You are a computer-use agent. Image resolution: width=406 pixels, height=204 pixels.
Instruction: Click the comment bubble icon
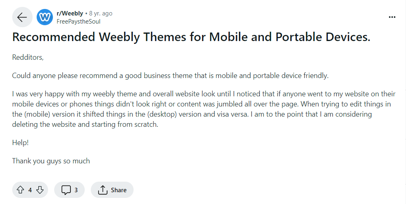pos(66,190)
